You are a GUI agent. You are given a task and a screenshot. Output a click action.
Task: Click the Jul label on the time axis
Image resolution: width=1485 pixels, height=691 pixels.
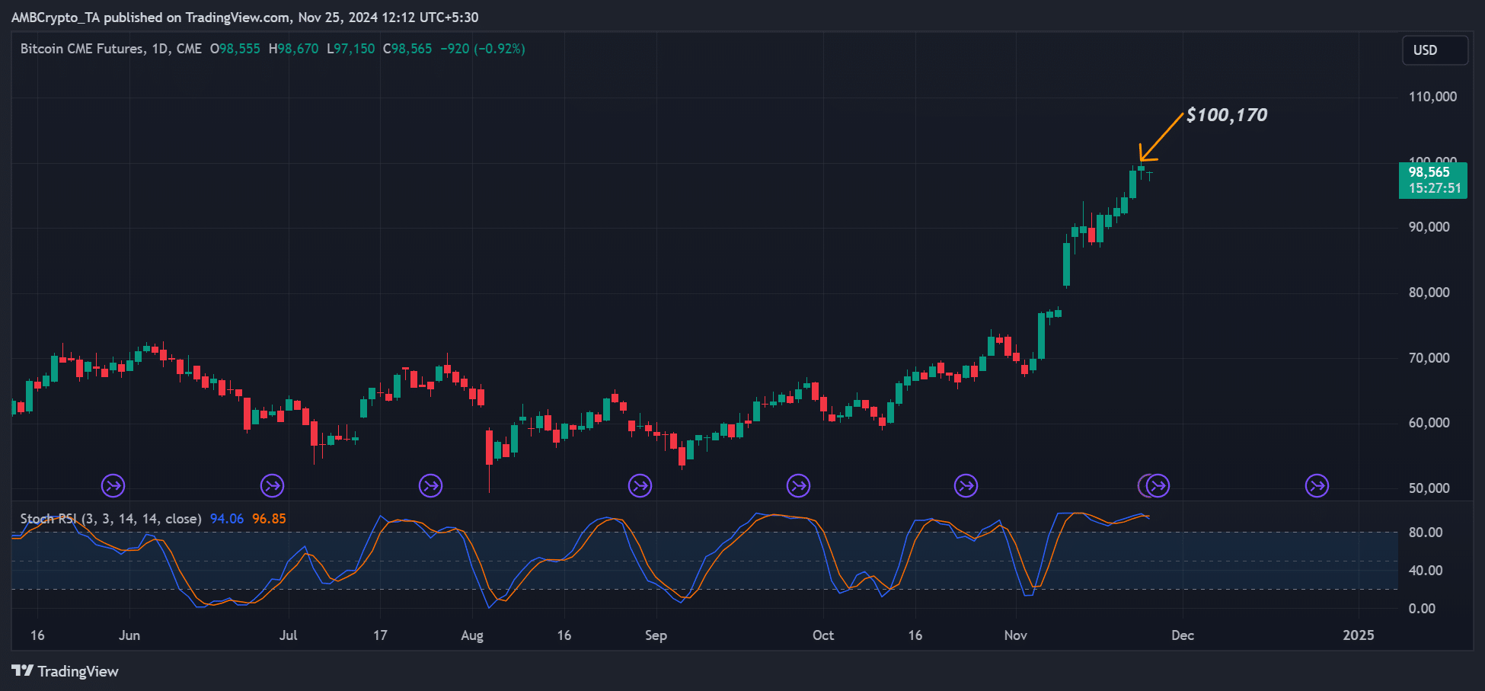288,635
